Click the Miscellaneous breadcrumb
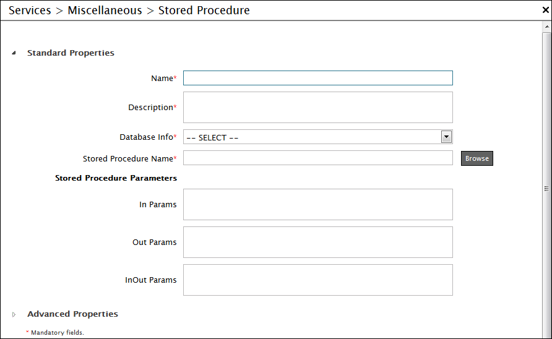Image resolution: width=552 pixels, height=339 pixels. tap(105, 11)
